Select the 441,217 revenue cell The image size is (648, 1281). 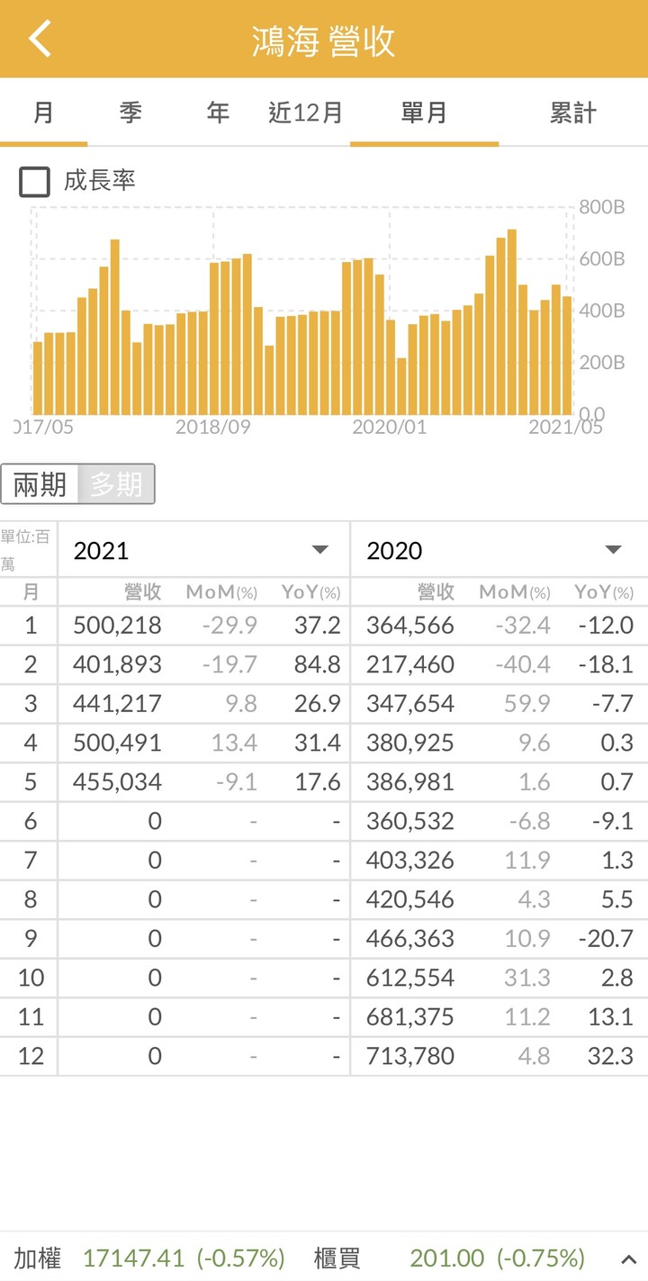pyautogui.click(x=117, y=703)
